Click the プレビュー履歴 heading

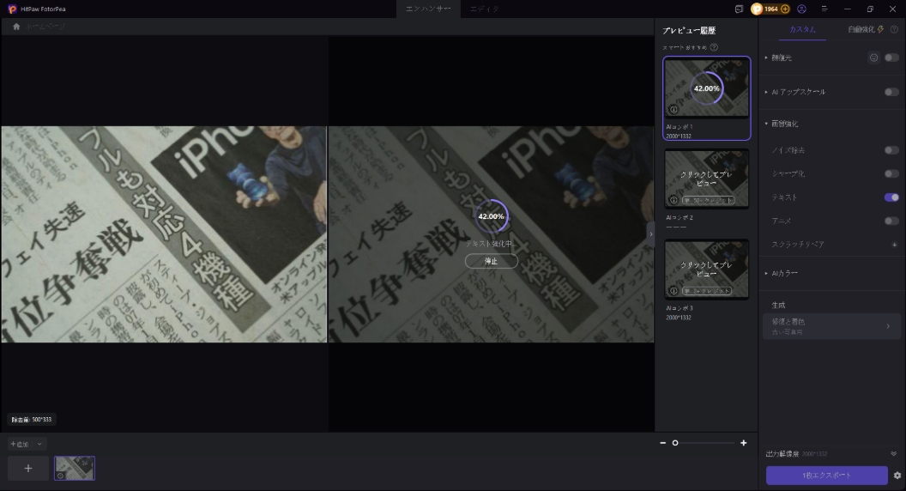pos(689,30)
